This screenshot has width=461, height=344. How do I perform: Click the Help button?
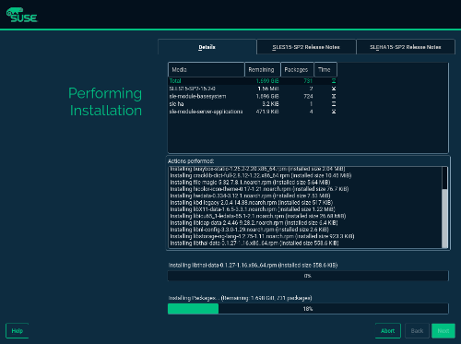(x=18, y=331)
